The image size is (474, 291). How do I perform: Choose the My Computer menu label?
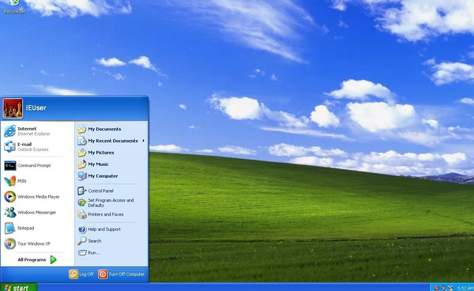103,176
